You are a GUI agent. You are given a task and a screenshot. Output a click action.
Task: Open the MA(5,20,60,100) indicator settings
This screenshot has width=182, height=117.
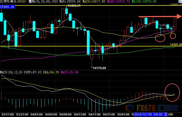(x=45, y=1)
